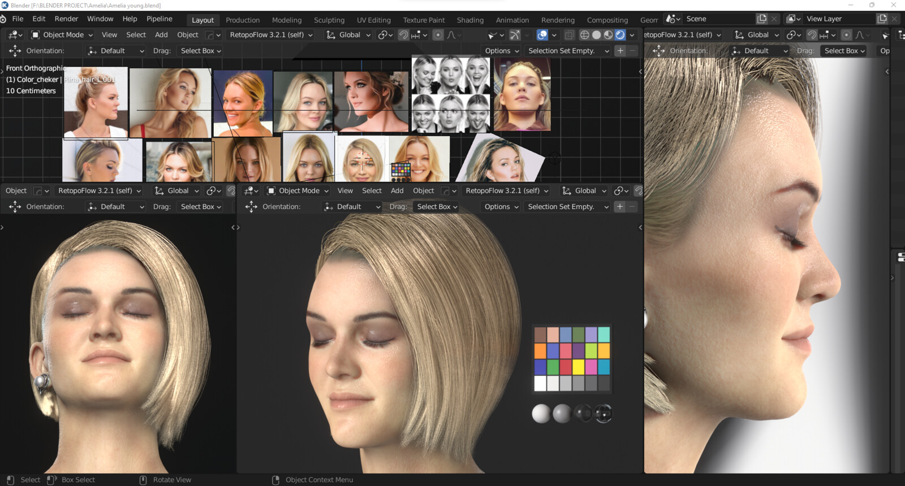The image size is (905, 486).
Task: Click yellow swatch on color checker
Action: tap(578, 367)
